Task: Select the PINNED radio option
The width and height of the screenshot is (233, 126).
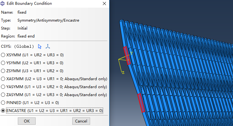Action: (3, 103)
